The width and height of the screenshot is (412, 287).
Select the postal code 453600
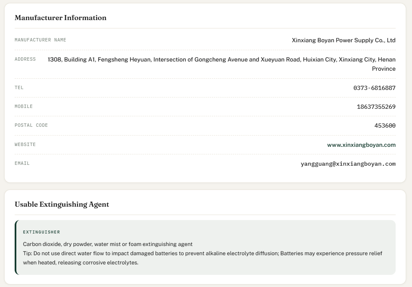tap(385, 126)
